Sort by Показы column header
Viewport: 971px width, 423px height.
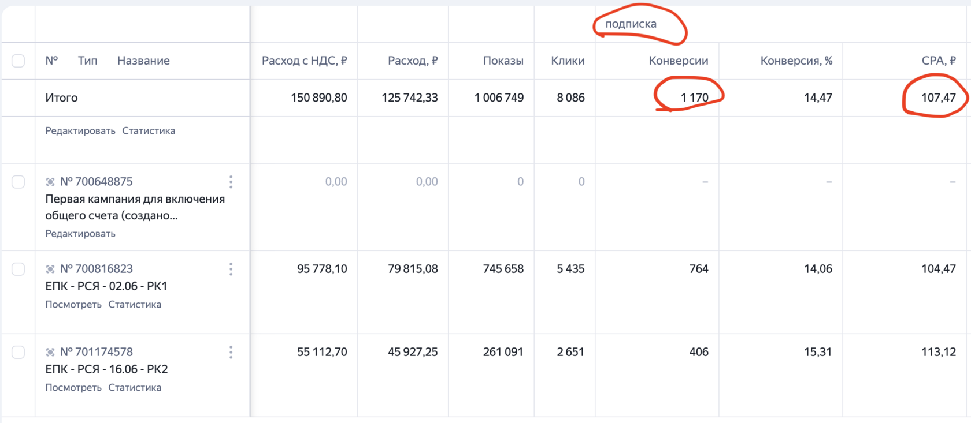[503, 61]
